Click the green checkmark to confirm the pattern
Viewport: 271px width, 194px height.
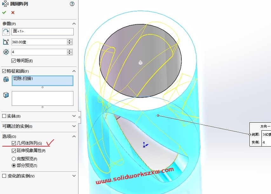[4, 12]
